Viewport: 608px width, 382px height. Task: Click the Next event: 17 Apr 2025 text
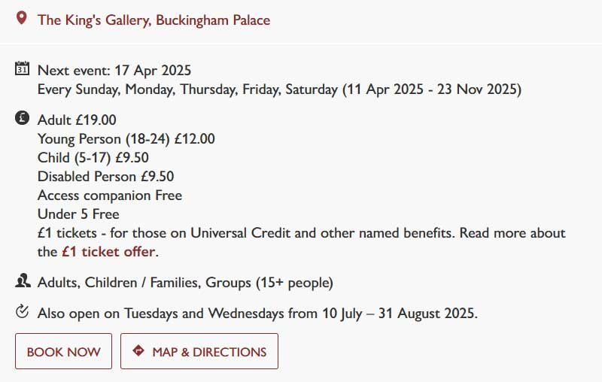click(114, 71)
